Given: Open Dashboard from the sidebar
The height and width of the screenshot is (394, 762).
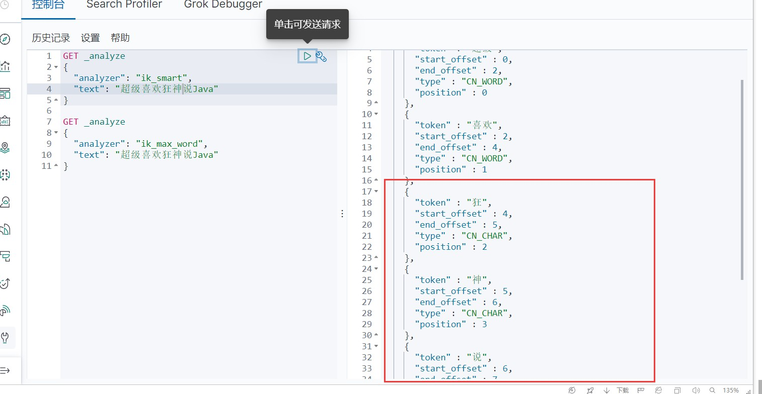Looking at the screenshot, I should click(5, 93).
